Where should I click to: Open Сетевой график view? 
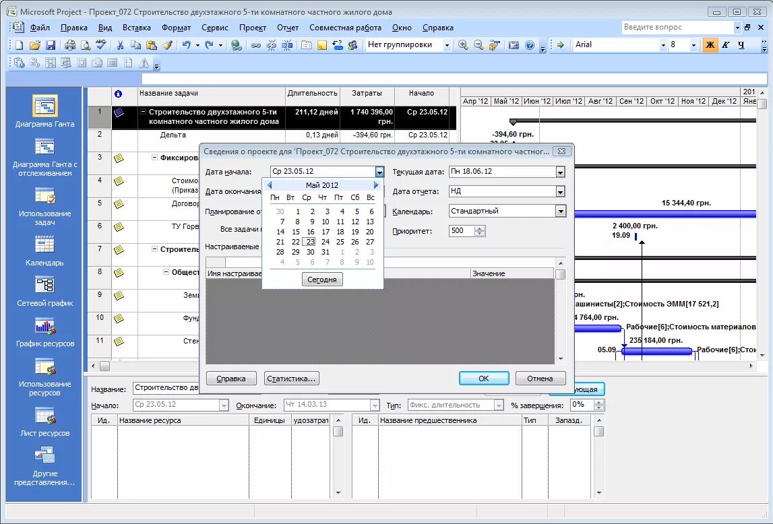(x=45, y=290)
